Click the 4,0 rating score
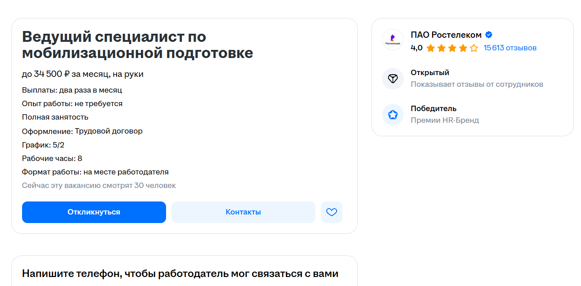This screenshot has width=581, height=286. point(417,48)
